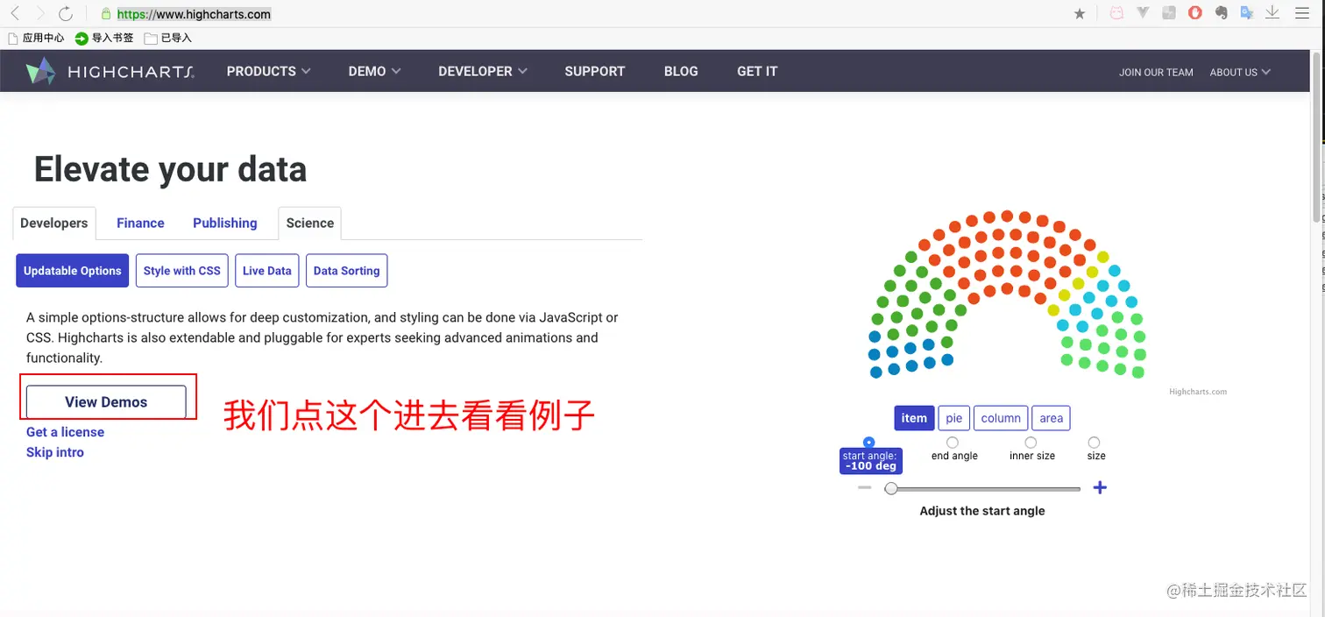Expand the PRODUCTS dropdown menu
Image resolution: width=1325 pixels, height=617 pixels.
point(268,71)
